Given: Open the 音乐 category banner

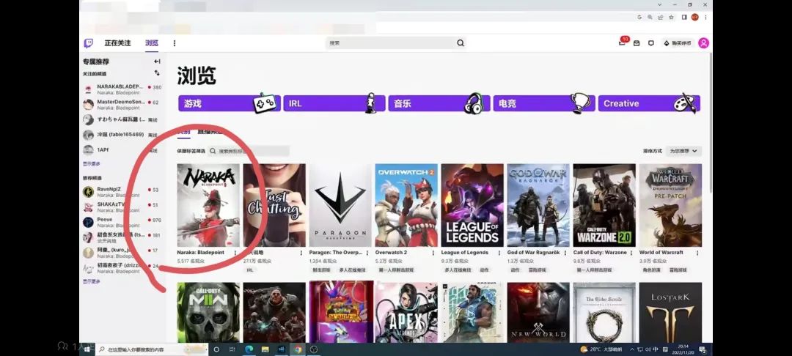Looking at the screenshot, I should pyautogui.click(x=439, y=103).
